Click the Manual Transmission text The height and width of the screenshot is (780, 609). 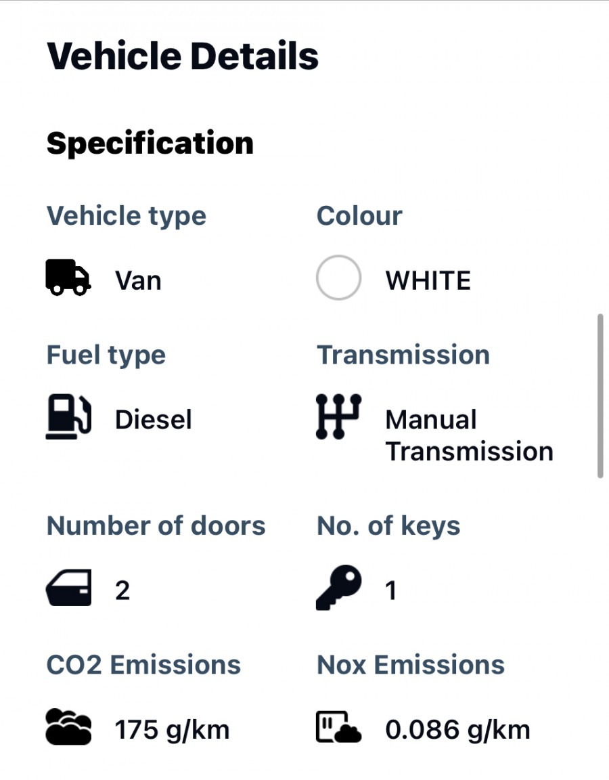(469, 435)
